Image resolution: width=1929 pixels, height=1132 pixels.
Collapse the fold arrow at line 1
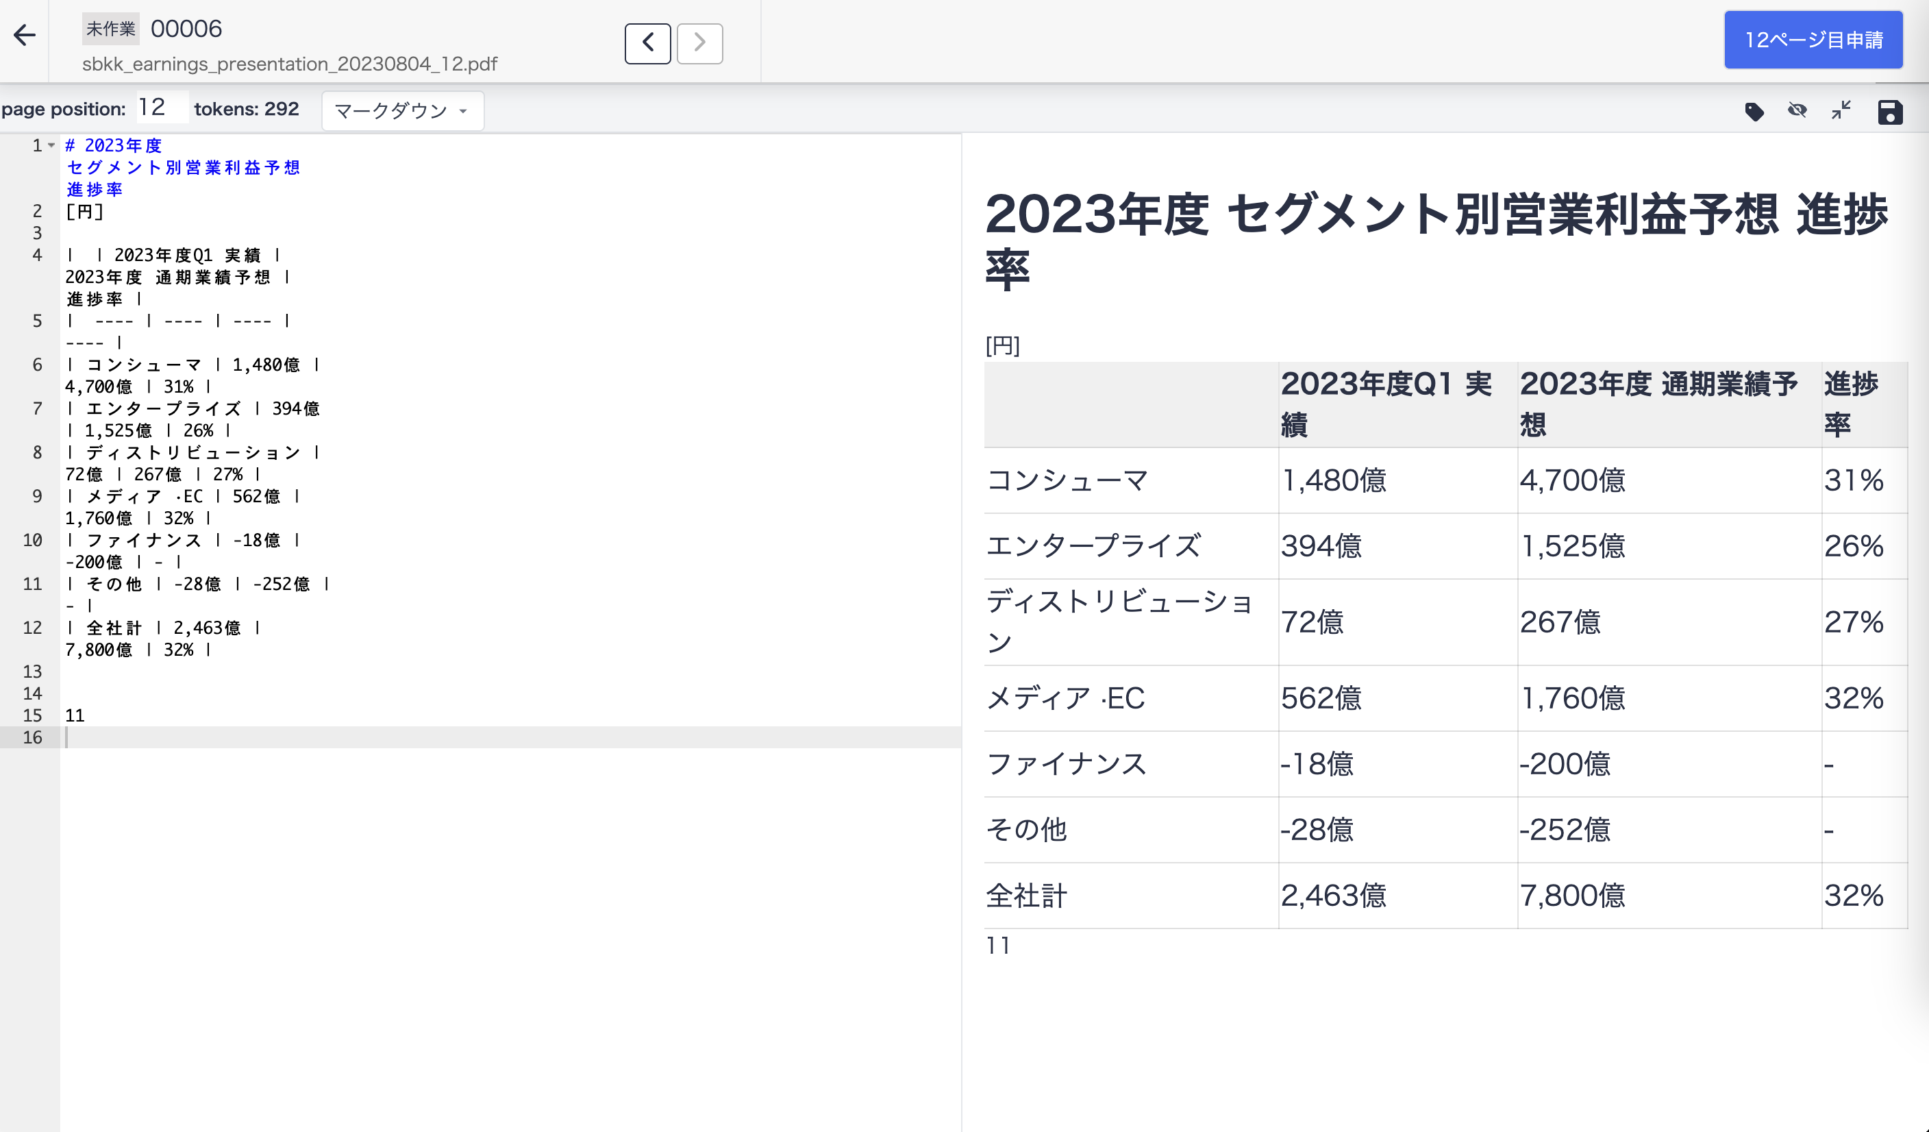pyautogui.click(x=51, y=145)
